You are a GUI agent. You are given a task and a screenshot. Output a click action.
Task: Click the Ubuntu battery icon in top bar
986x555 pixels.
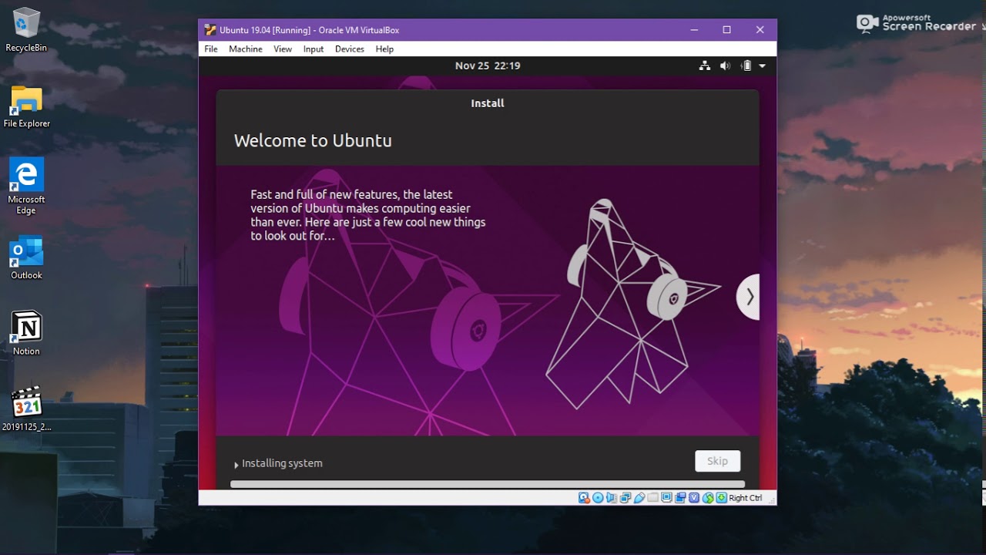point(746,66)
